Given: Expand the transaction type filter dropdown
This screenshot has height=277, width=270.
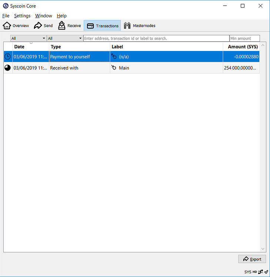Looking at the screenshot, I should click(x=65, y=38).
